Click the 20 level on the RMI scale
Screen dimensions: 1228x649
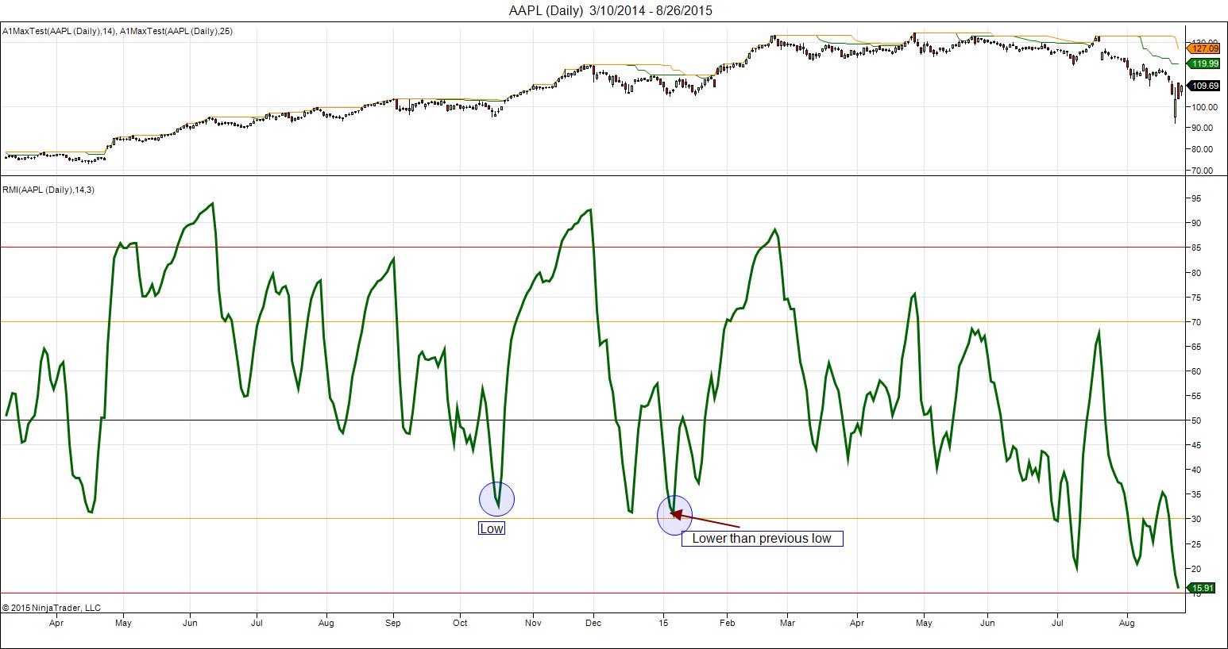1195,569
